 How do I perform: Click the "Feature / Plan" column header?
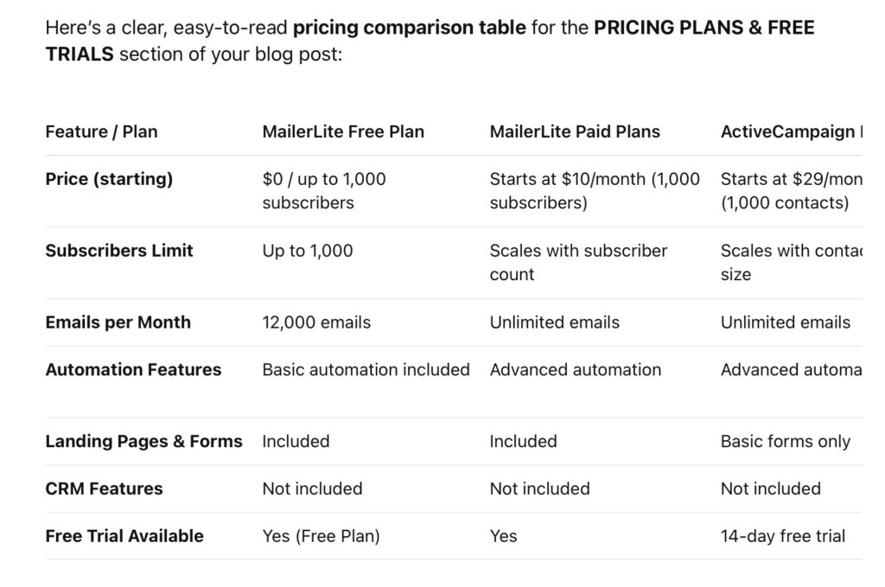[x=101, y=132]
